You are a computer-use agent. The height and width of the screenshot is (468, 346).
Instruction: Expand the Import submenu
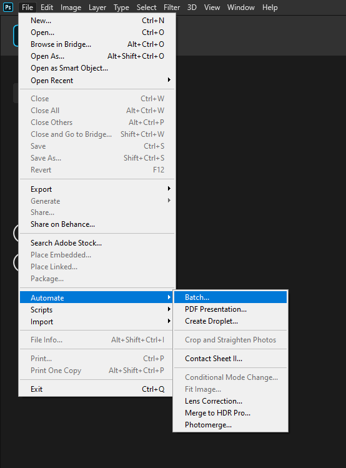pyautogui.click(x=97, y=322)
